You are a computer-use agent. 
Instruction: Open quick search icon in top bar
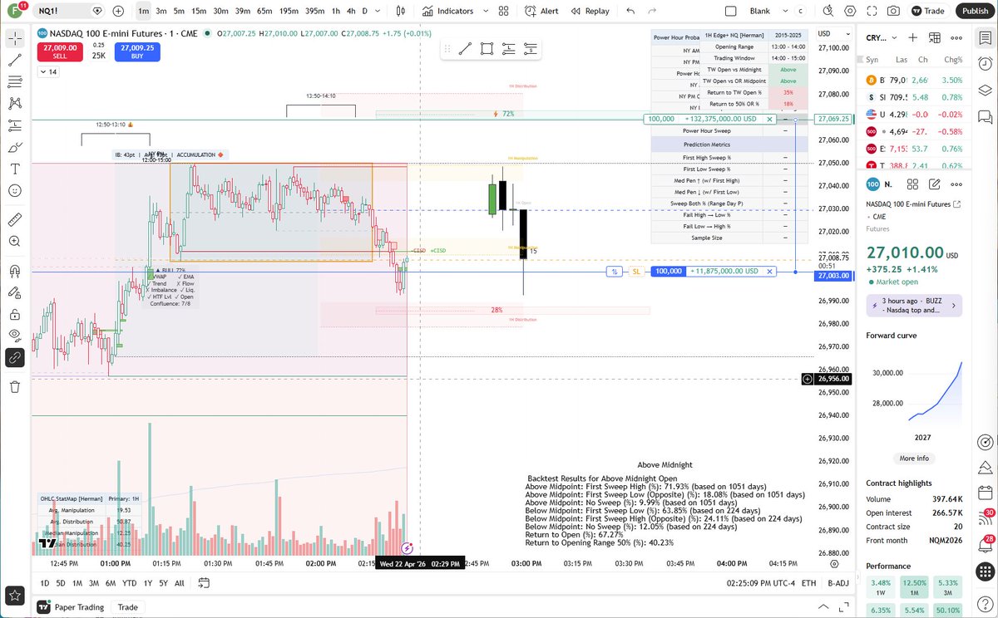[828, 11]
